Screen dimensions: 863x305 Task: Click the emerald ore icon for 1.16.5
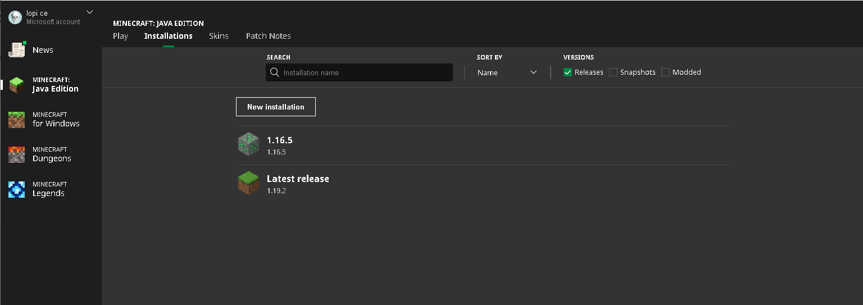coord(248,144)
